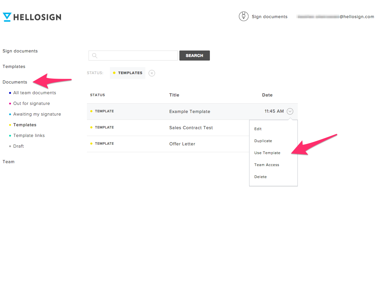Open the Documents section
This screenshot has height=294, width=375.
[15, 82]
